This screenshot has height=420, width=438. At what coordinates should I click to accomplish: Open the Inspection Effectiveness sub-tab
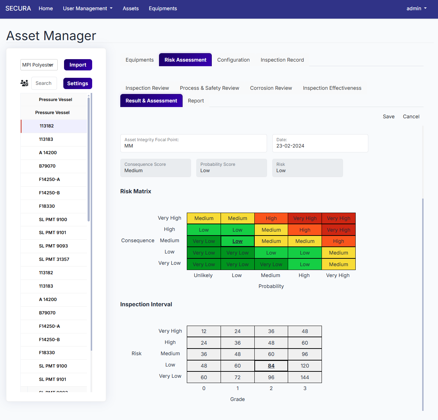pos(332,88)
